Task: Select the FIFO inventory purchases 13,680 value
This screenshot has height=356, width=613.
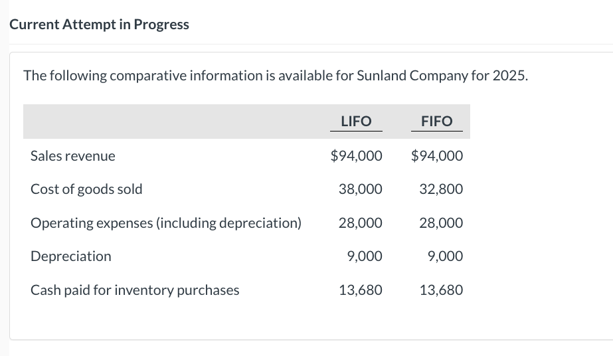Action: point(441,290)
